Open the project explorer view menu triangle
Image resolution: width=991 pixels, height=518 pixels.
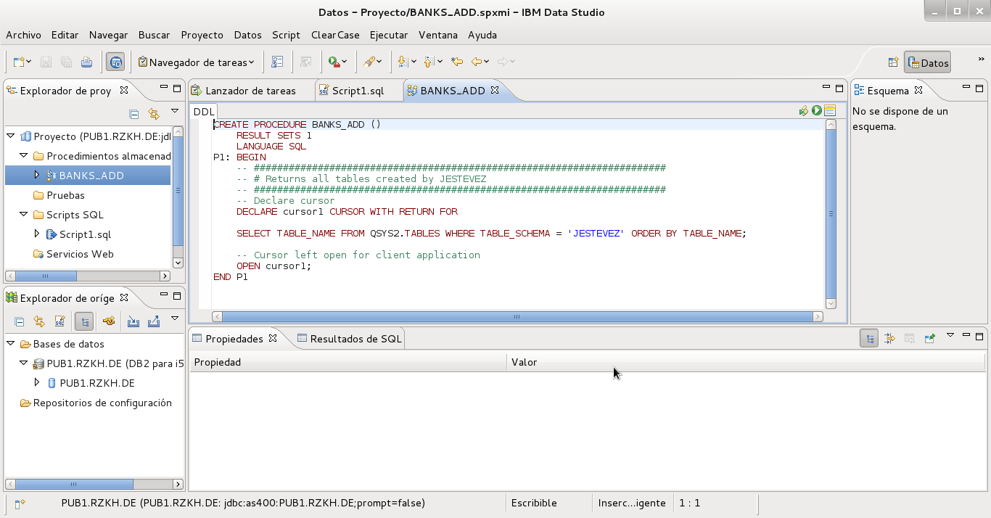(x=175, y=111)
